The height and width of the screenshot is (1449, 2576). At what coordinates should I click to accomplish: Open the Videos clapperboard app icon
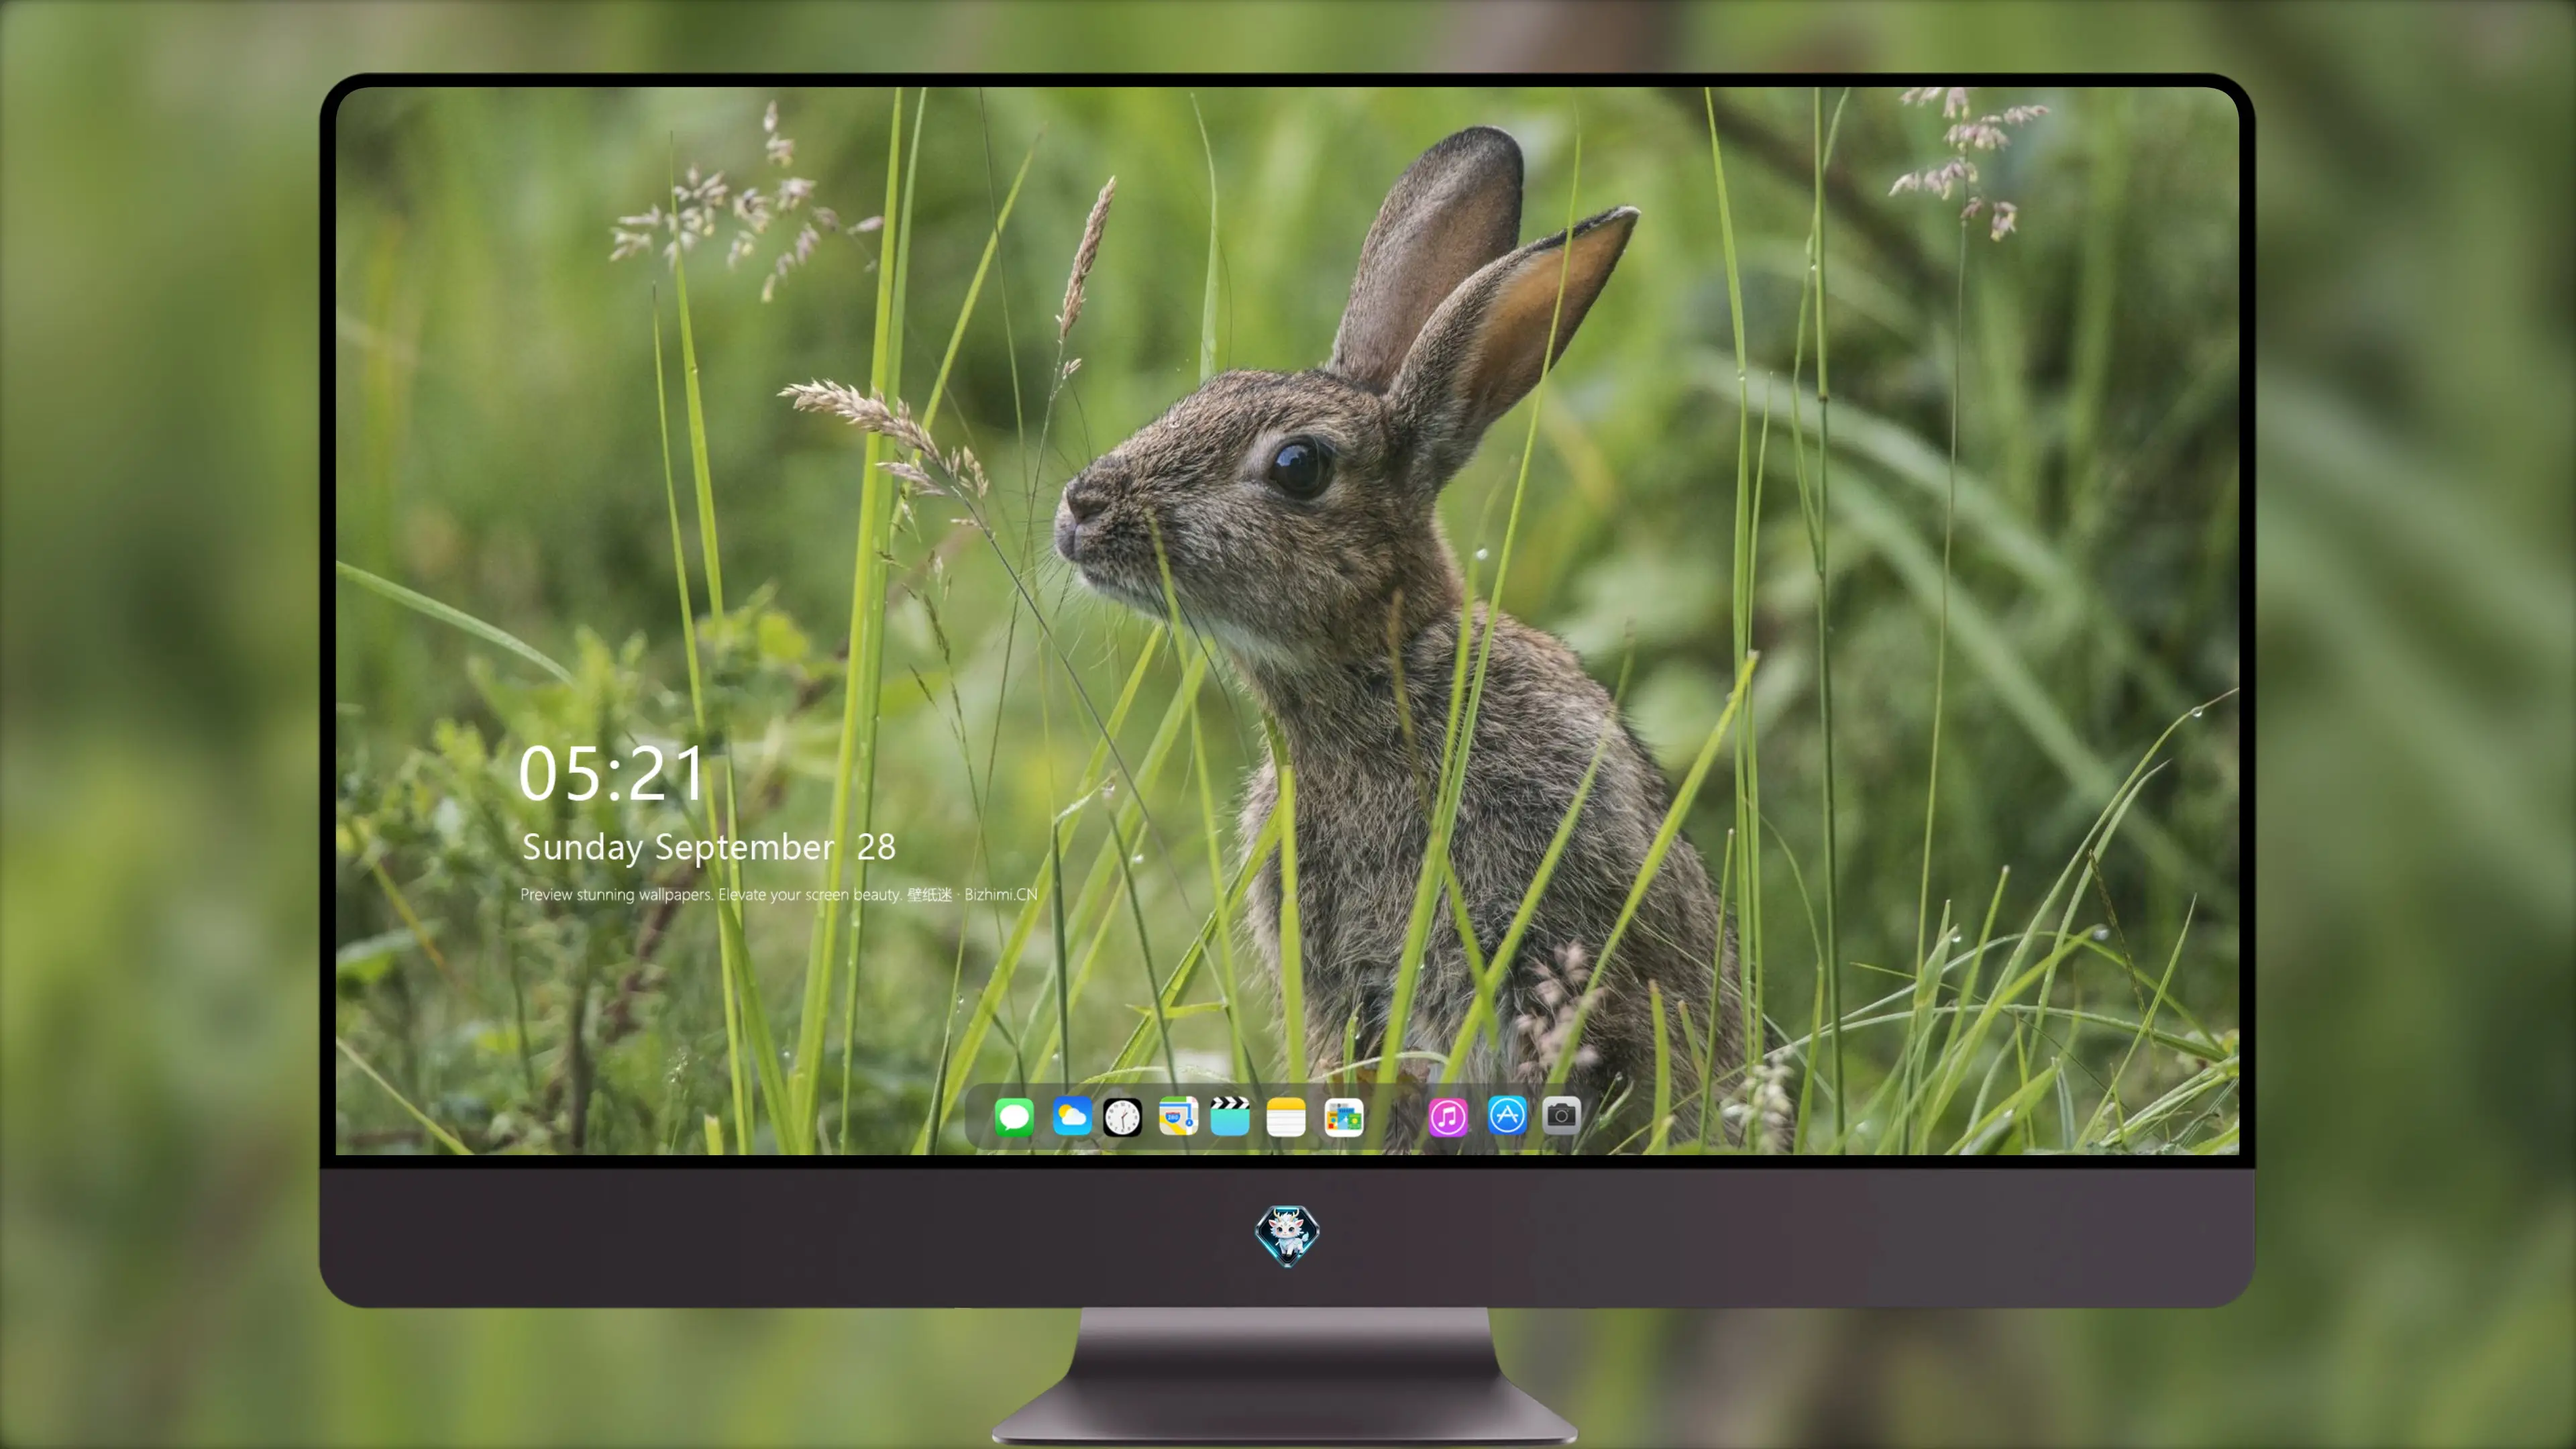point(1230,1116)
